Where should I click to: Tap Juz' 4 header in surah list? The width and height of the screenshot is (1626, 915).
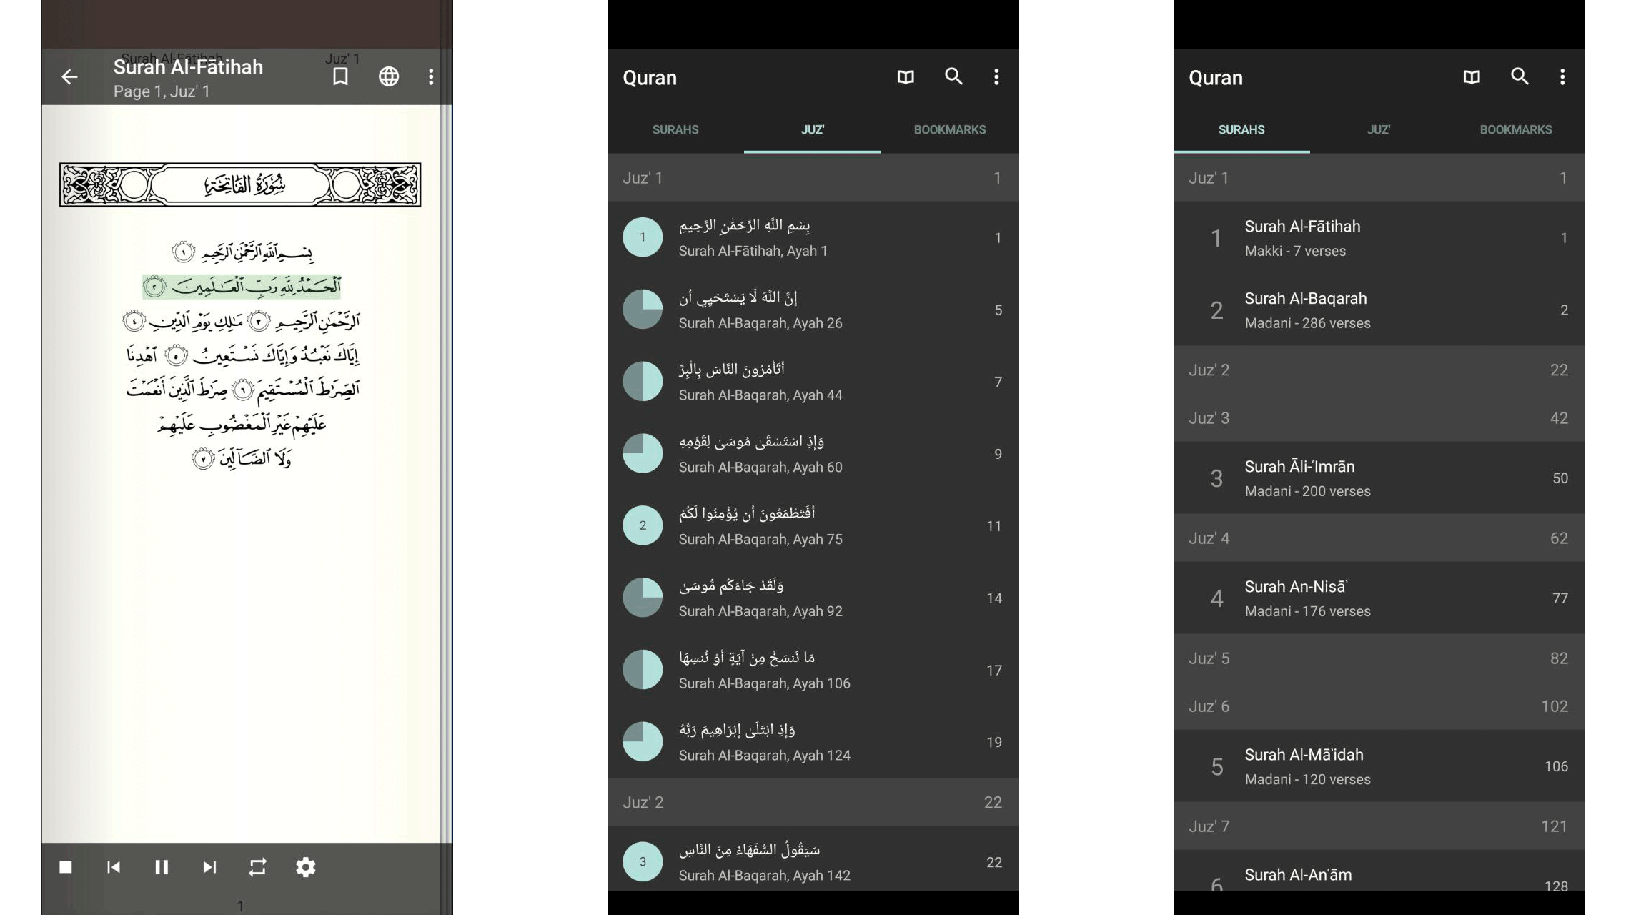tap(1379, 538)
